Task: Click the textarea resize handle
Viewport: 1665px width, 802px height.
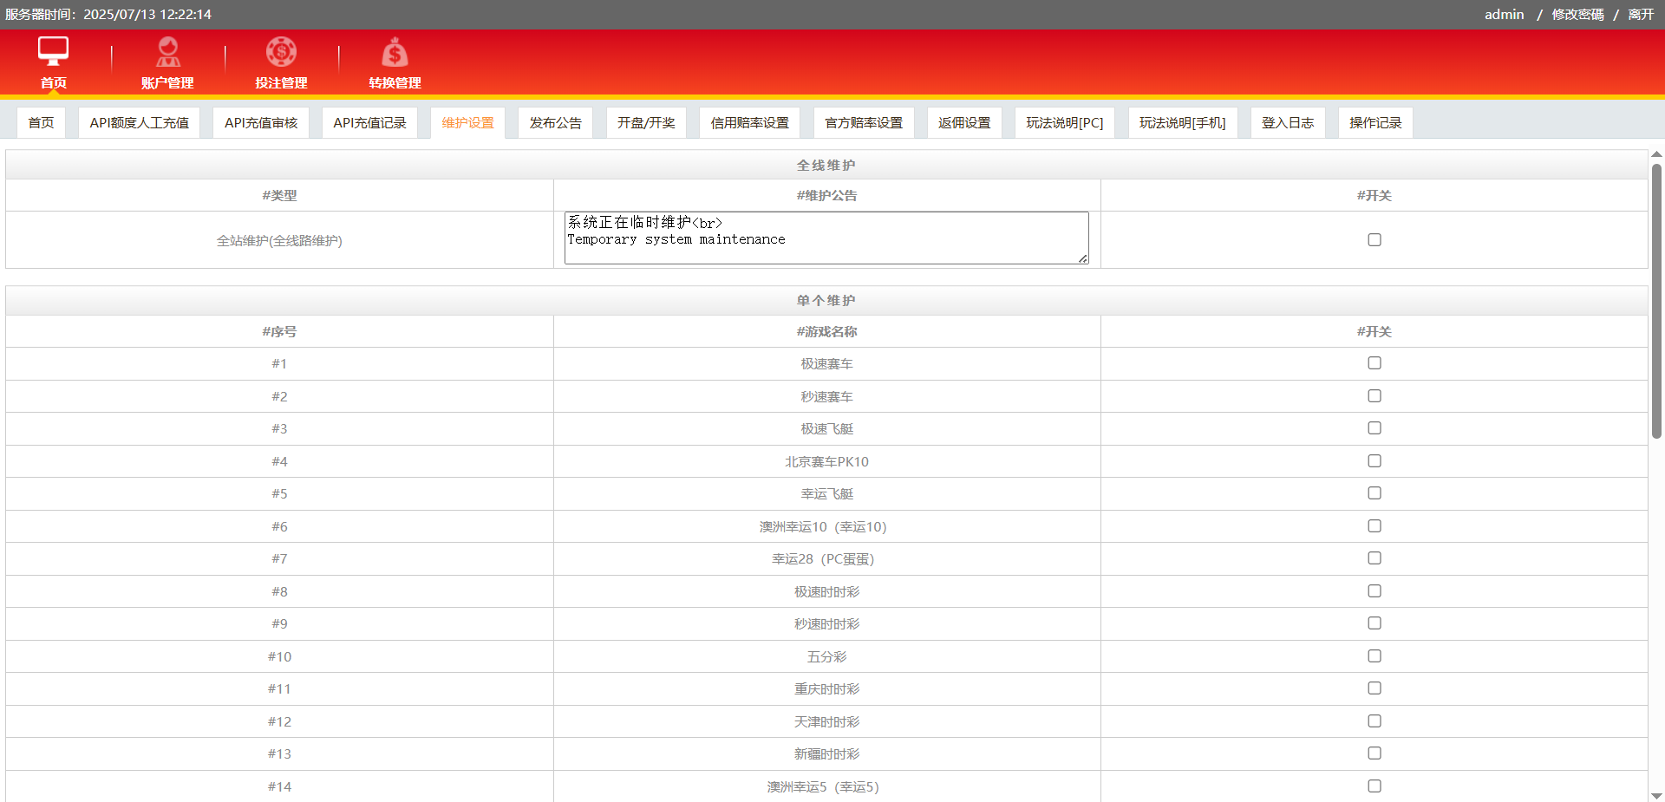Action: (1083, 258)
